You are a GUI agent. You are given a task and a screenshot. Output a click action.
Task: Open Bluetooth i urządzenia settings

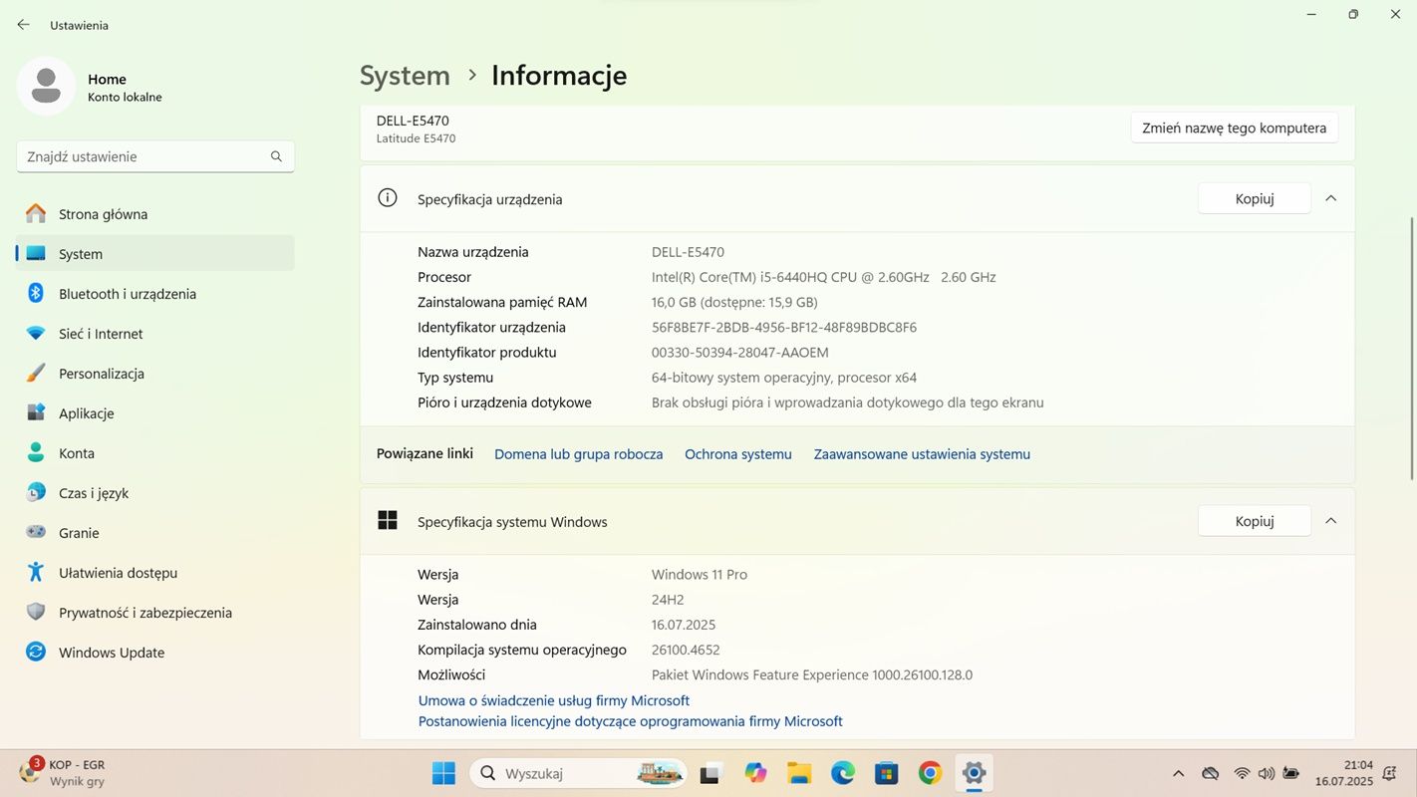point(155,294)
